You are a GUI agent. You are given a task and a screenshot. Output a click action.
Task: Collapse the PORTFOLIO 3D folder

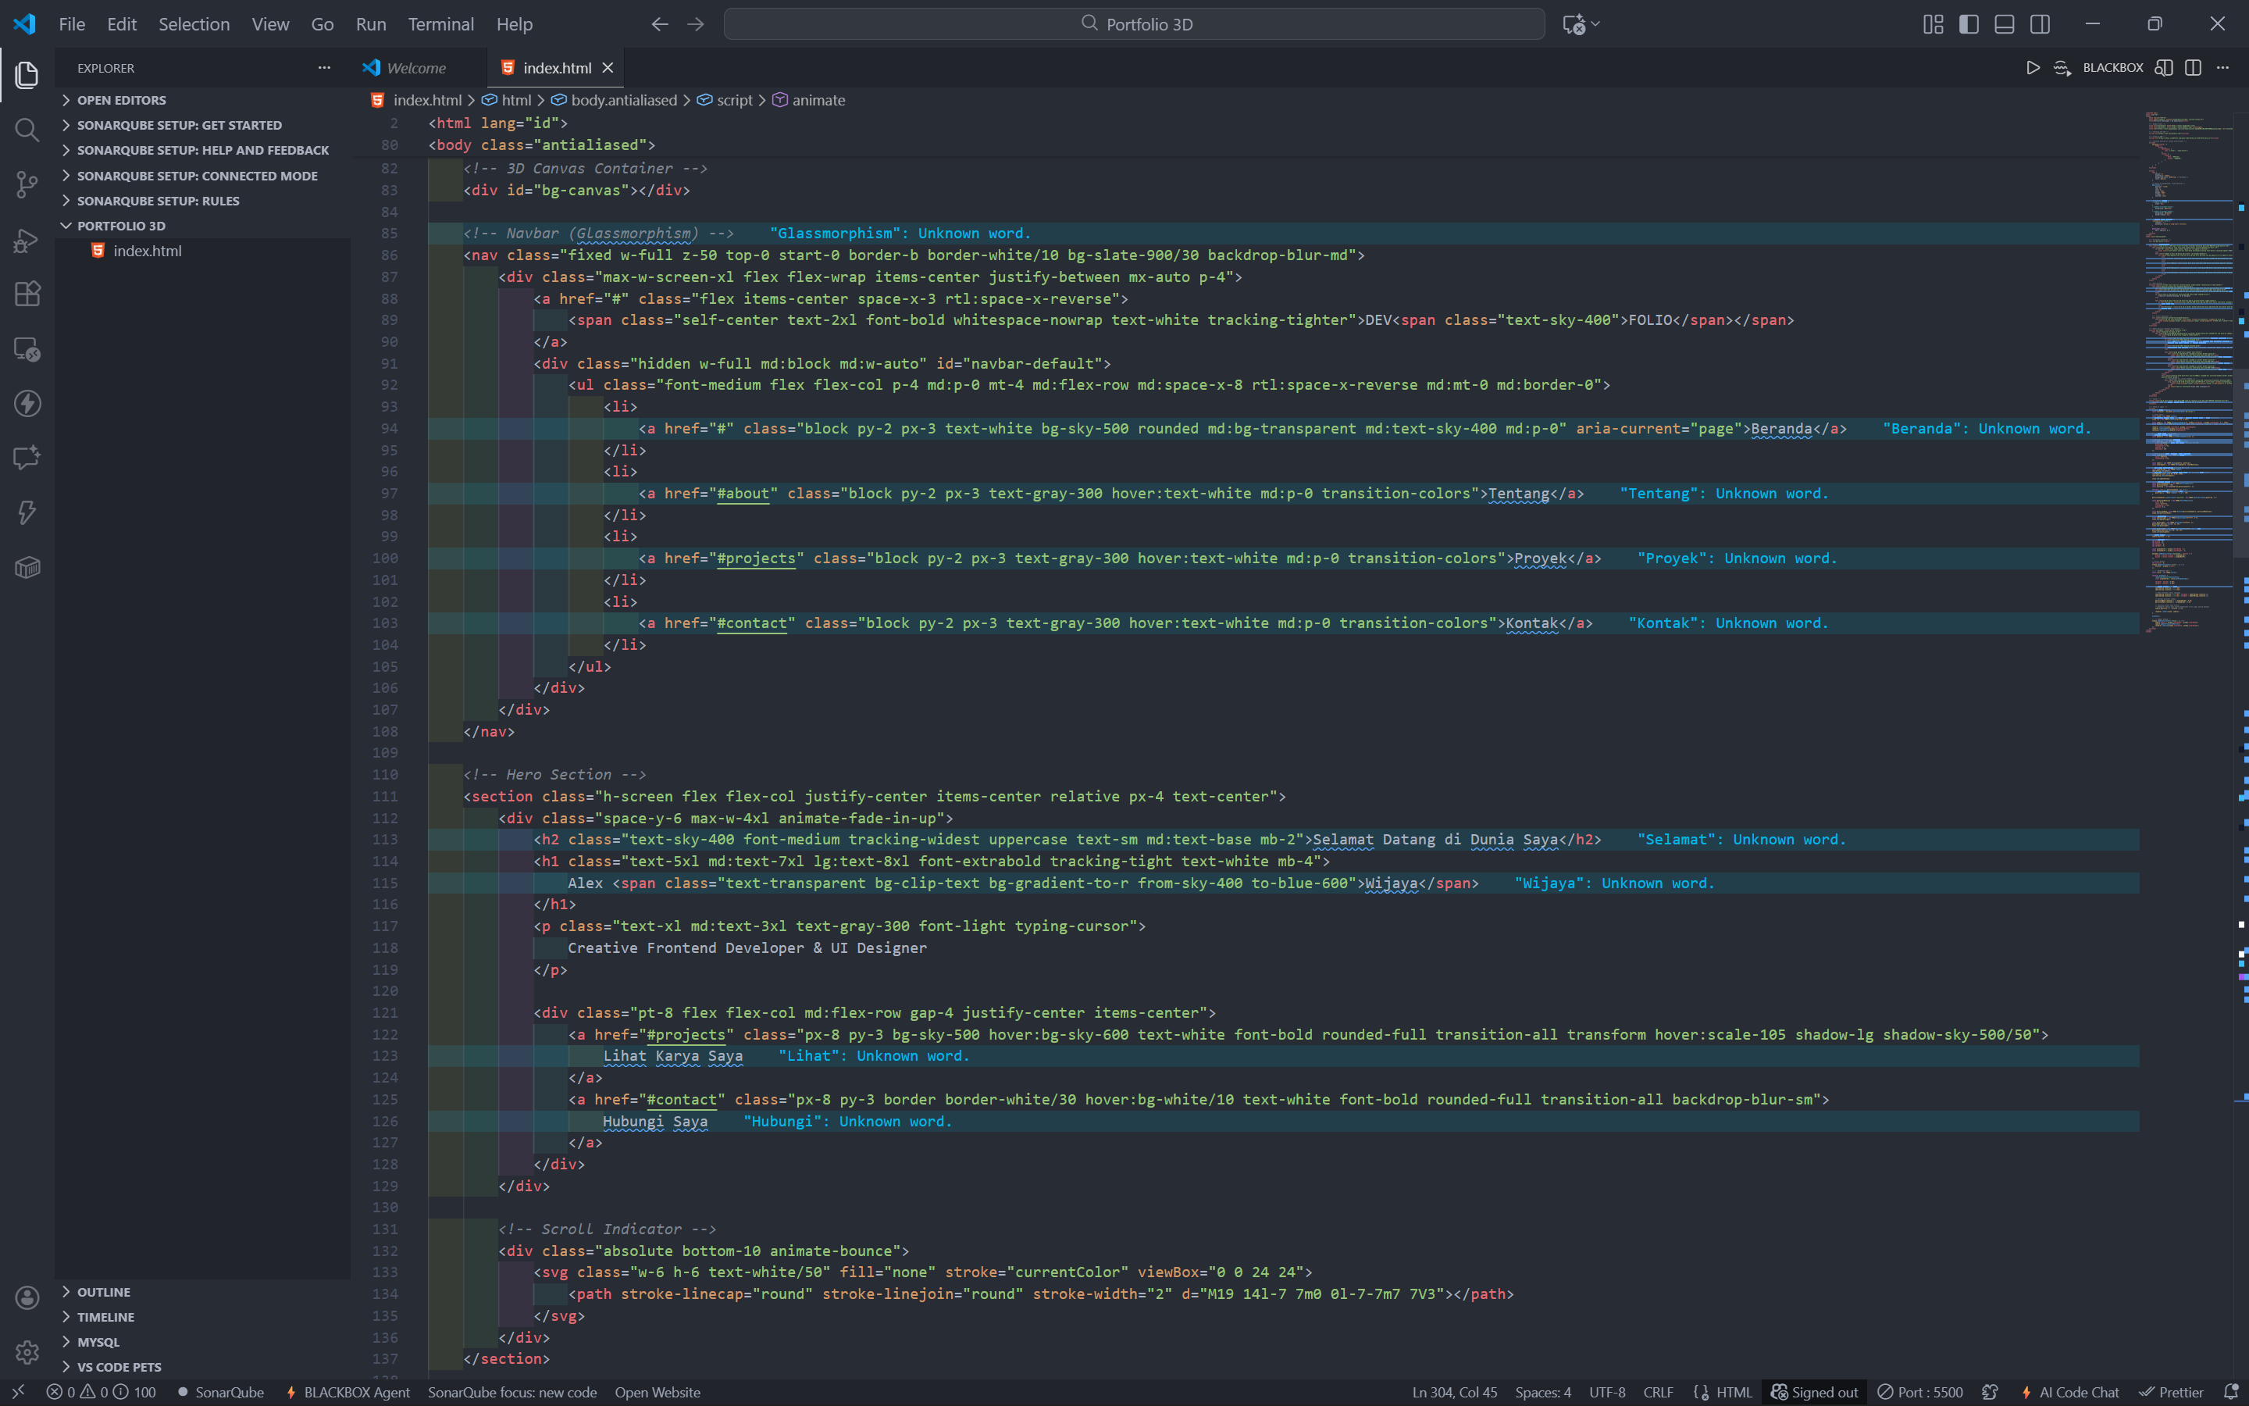[x=66, y=225]
